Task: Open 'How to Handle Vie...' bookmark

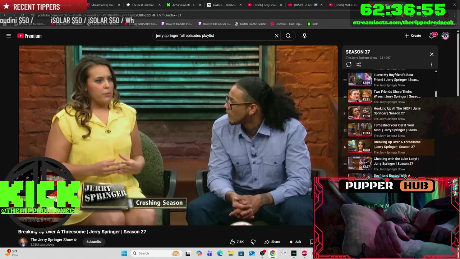Action: coord(176,24)
